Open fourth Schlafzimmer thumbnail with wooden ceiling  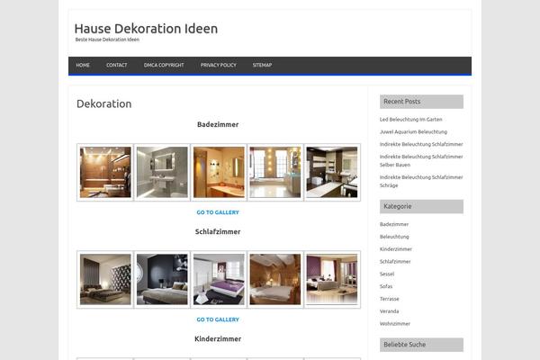[x=275, y=279]
